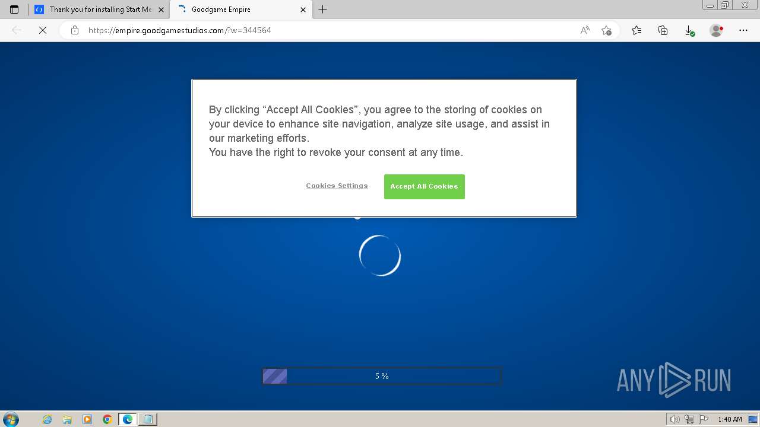Open the network tray icon

pos(689,419)
